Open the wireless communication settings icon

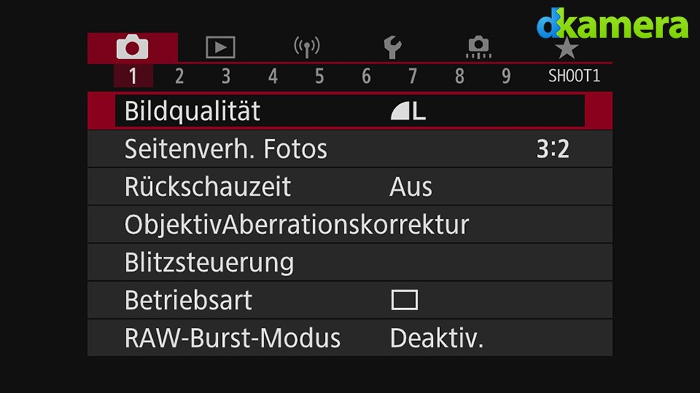coord(306,47)
